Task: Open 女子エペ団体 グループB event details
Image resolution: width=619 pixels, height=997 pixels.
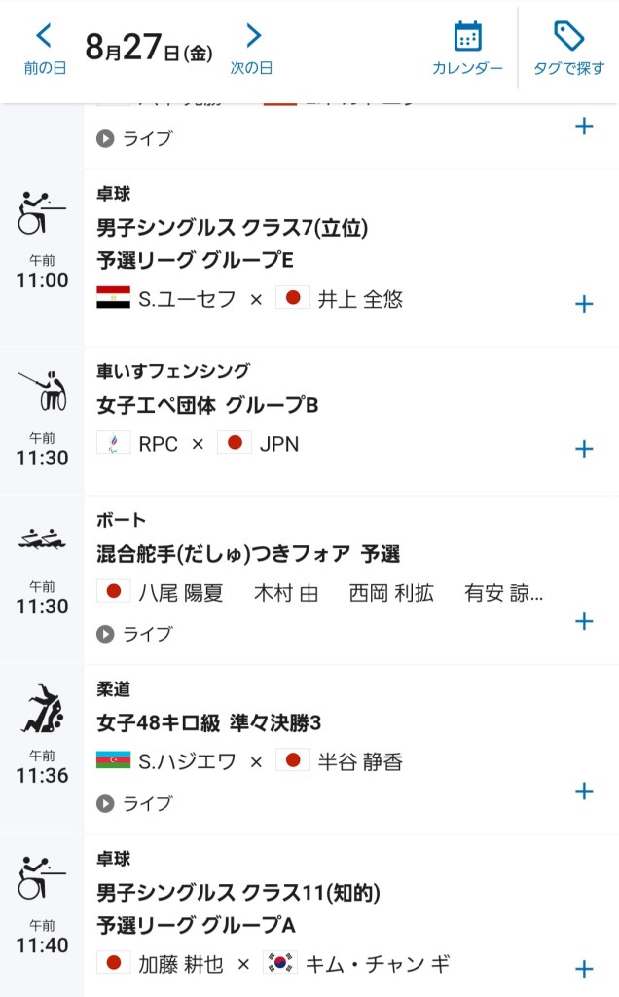Action: [207, 405]
